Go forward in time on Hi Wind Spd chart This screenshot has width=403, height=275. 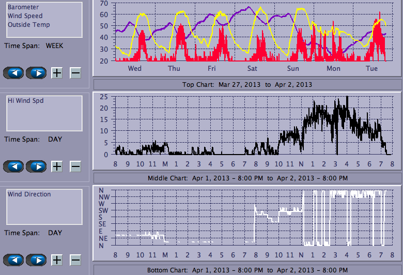(36, 166)
